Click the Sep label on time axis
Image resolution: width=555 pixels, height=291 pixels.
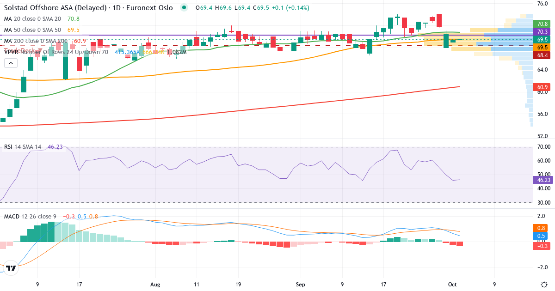tap(301, 284)
